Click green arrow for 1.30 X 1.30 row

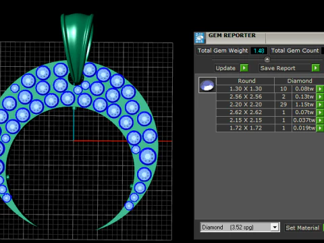(x=320, y=88)
